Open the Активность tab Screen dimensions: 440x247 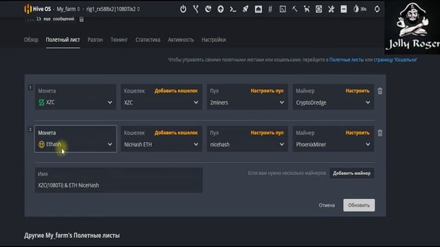click(x=181, y=40)
